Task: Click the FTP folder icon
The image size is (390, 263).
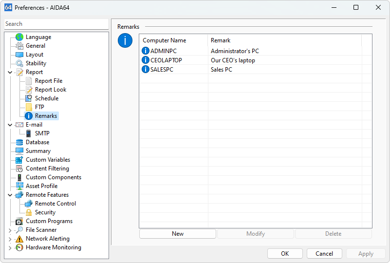Action: click(x=29, y=107)
